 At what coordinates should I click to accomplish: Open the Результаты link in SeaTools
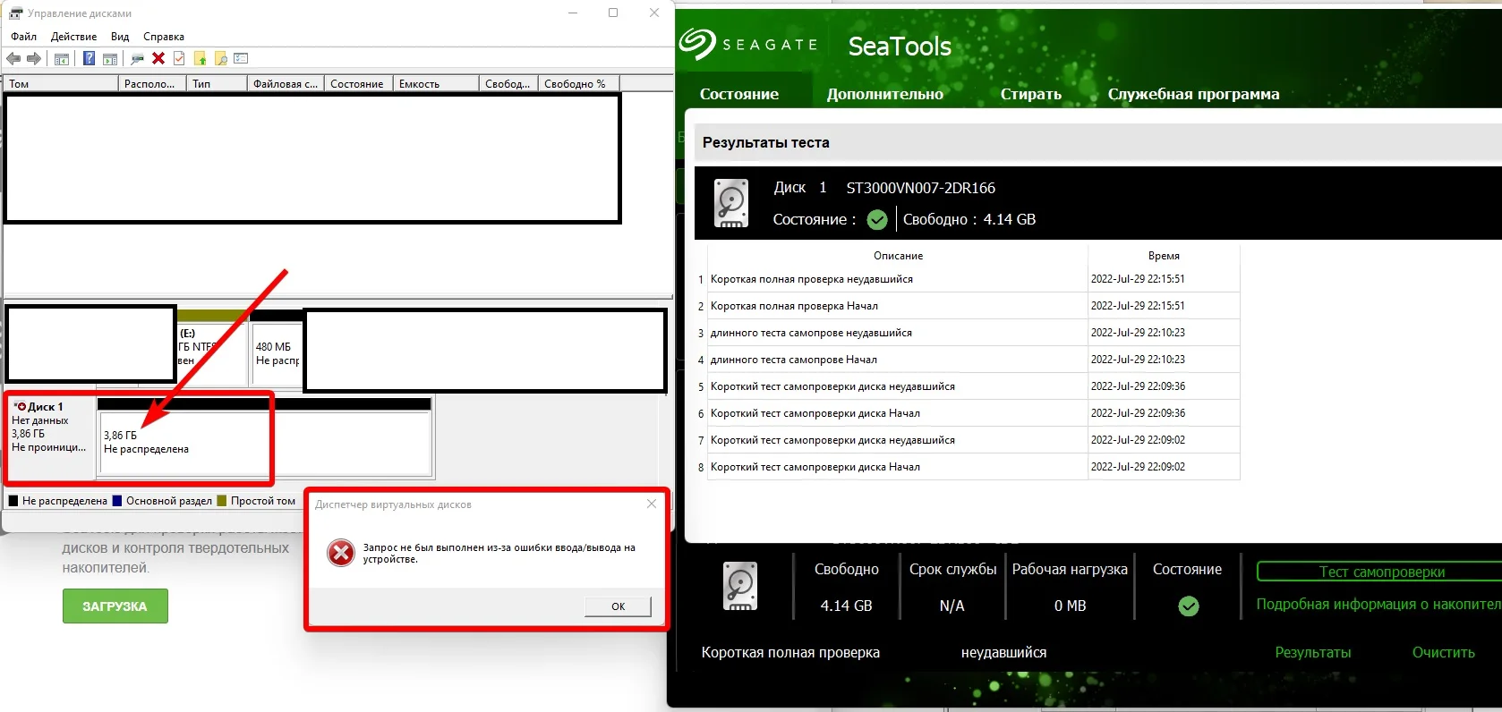(x=1313, y=652)
